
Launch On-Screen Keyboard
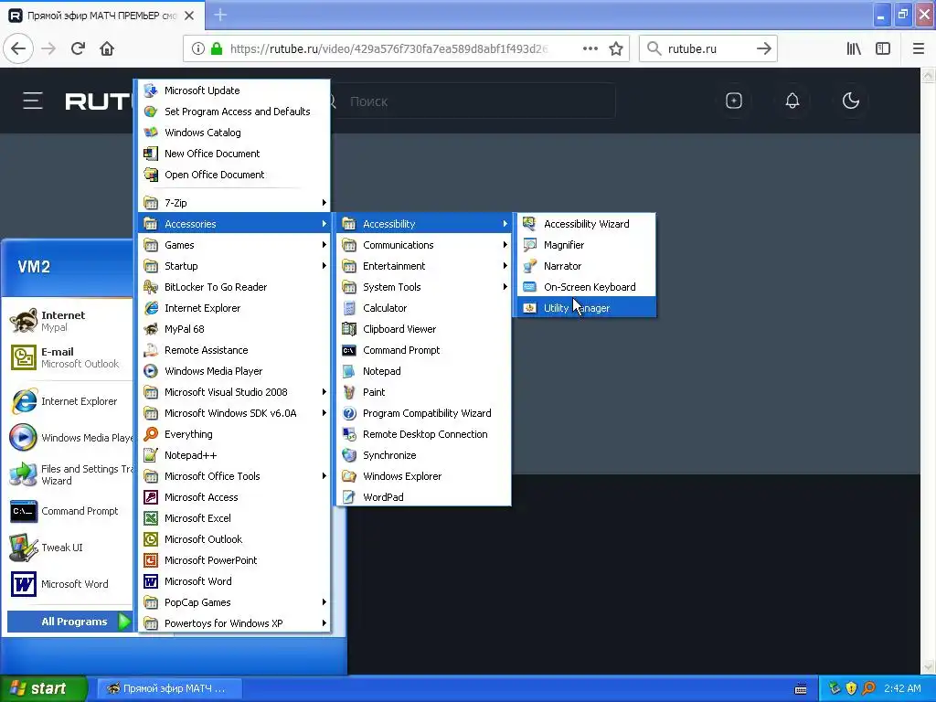click(586, 287)
